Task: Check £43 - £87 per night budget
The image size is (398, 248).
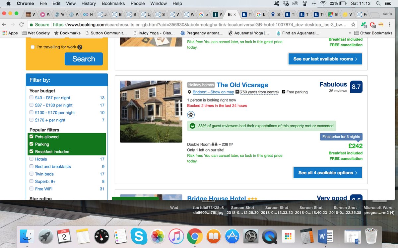Action: (32, 98)
